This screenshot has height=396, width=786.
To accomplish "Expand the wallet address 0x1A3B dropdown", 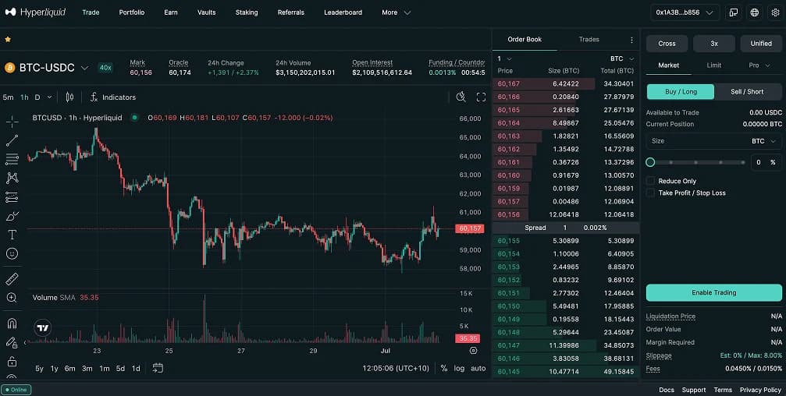I will point(685,12).
